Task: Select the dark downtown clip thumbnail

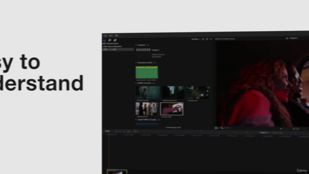Action: (x=173, y=92)
